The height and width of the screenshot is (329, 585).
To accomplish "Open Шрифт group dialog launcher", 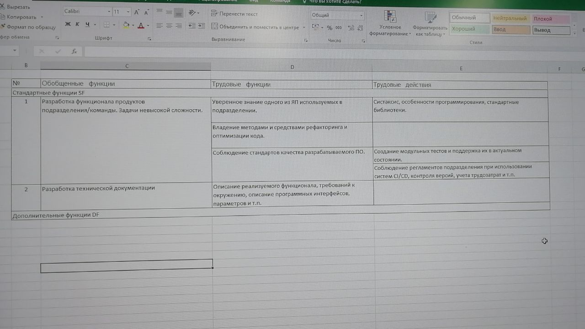I will (149, 39).
